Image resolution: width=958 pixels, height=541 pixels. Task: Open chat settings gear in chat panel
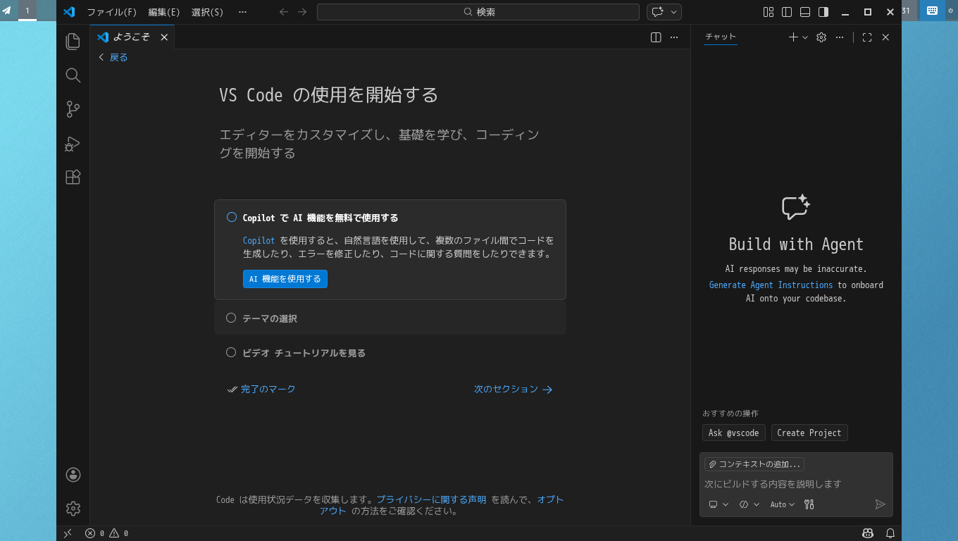[821, 37]
